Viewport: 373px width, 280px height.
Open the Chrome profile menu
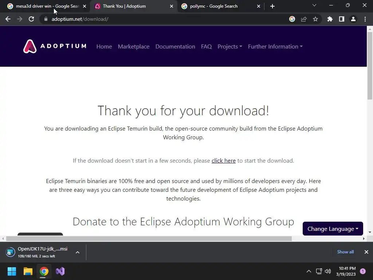coord(353,19)
